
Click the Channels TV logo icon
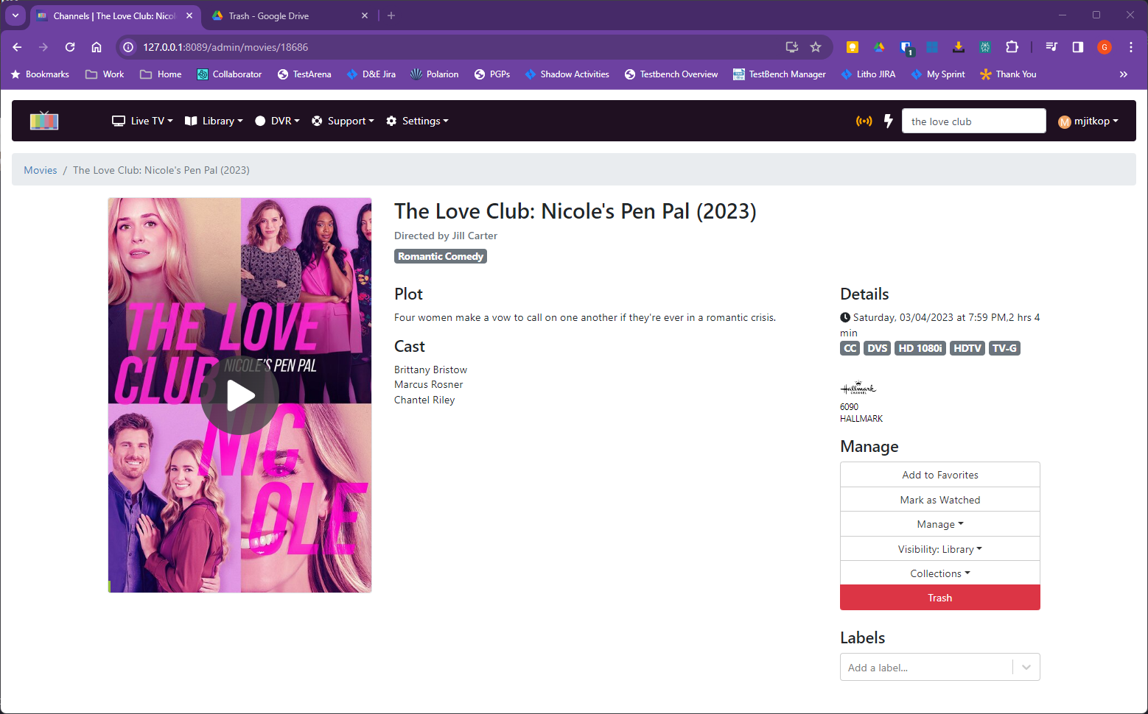[44, 121]
